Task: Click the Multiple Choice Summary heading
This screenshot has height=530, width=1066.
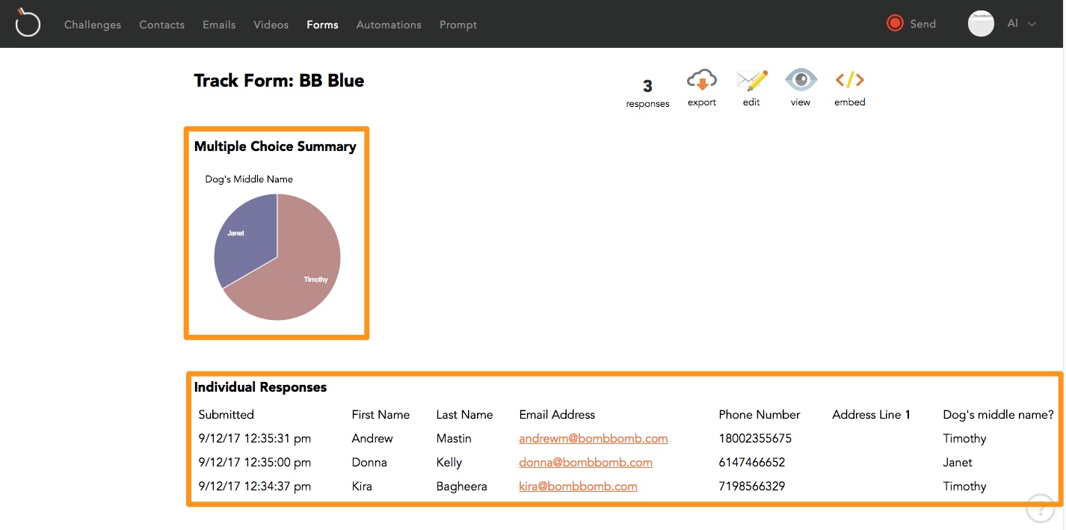Action: [275, 147]
